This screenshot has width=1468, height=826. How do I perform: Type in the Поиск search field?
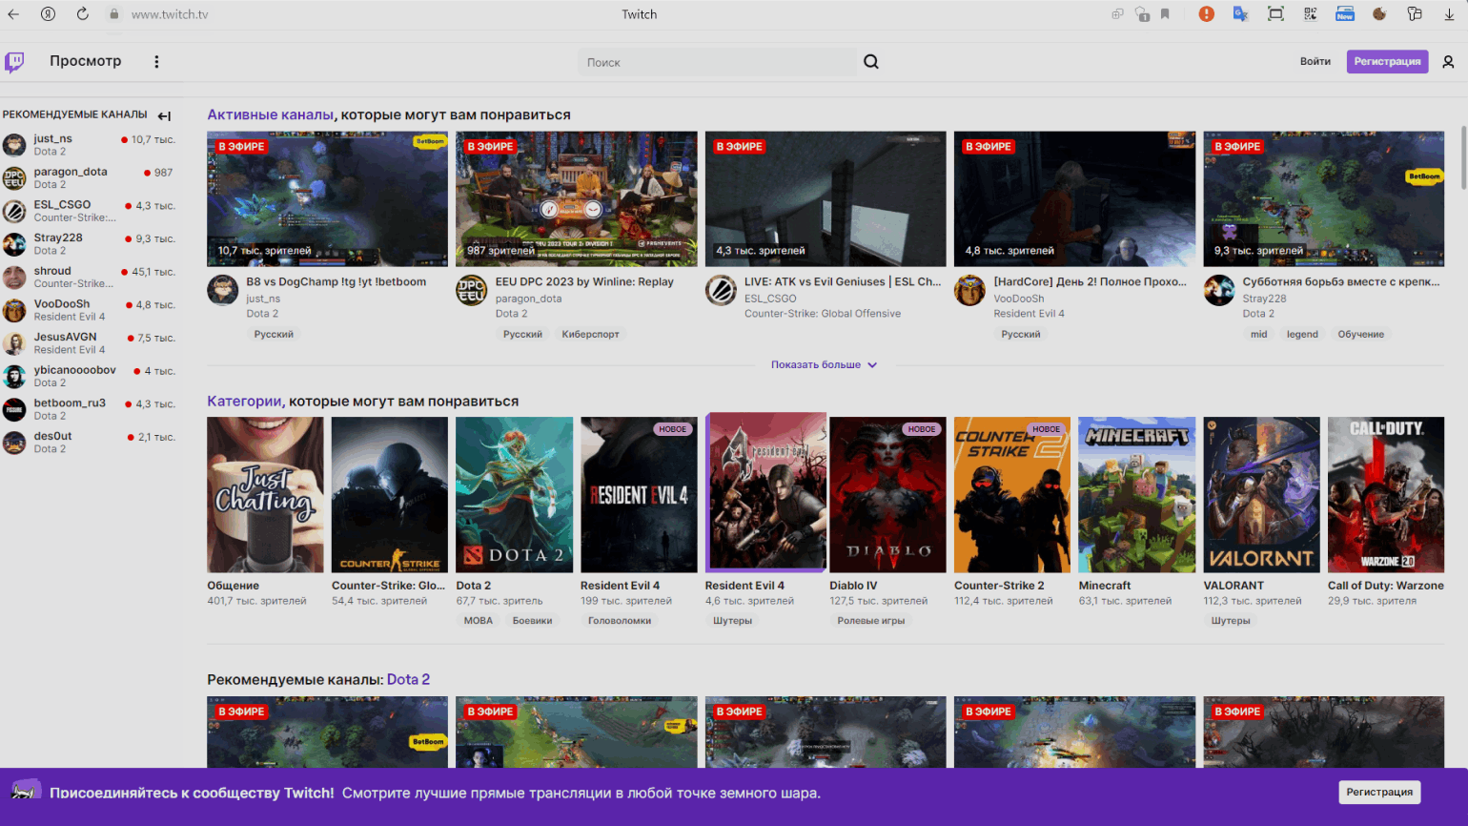coord(717,62)
